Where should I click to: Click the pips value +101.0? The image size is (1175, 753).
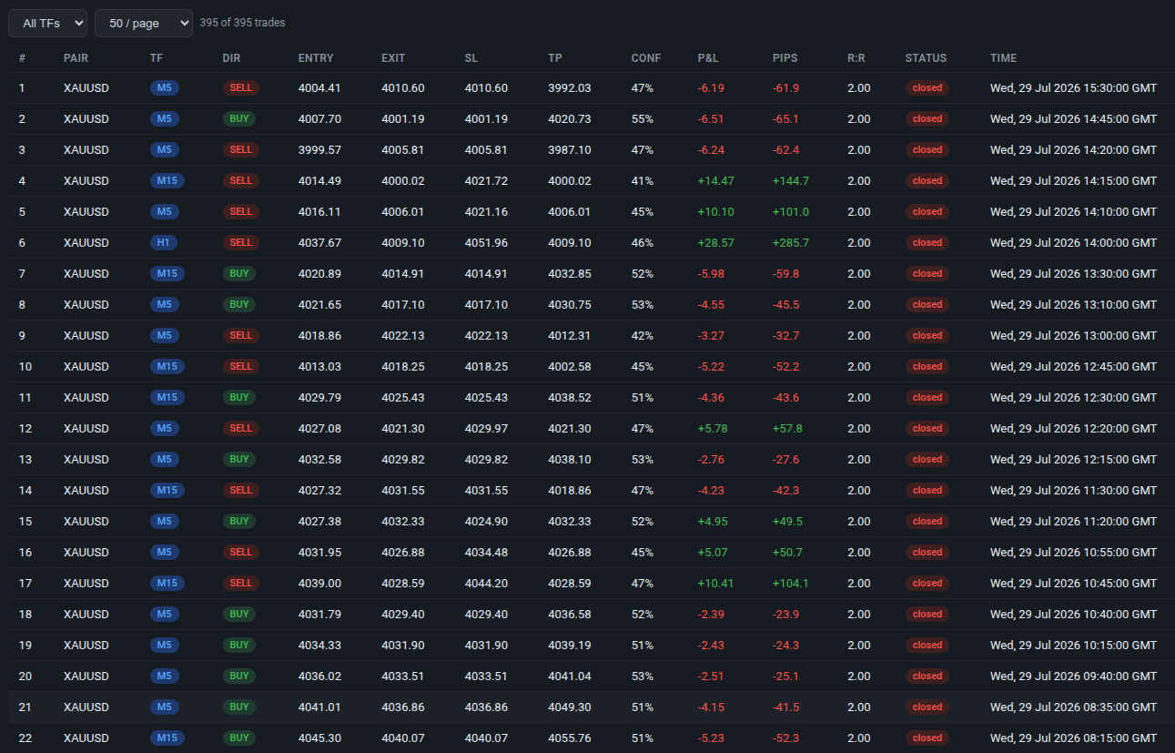(x=791, y=212)
